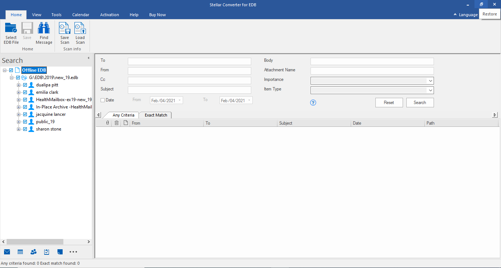Open the Language menu

468,15
